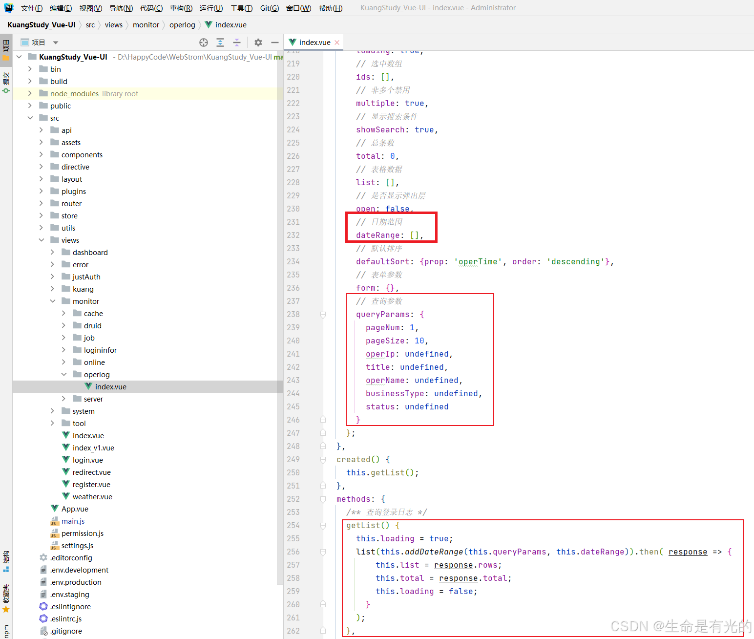Click KuangStudy_Vue-UI breadcrumb in navigation bar
This screenshot has height=639, width=754.
click(42, 25)
